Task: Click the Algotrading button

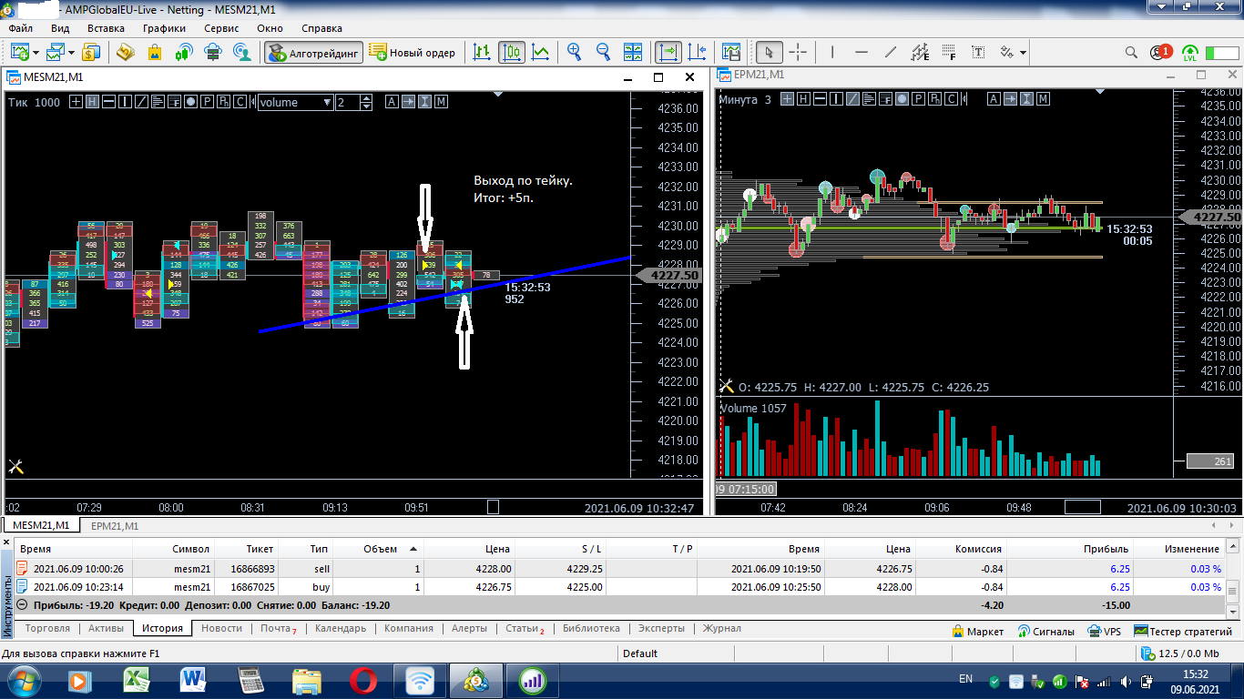Action: 314,52
